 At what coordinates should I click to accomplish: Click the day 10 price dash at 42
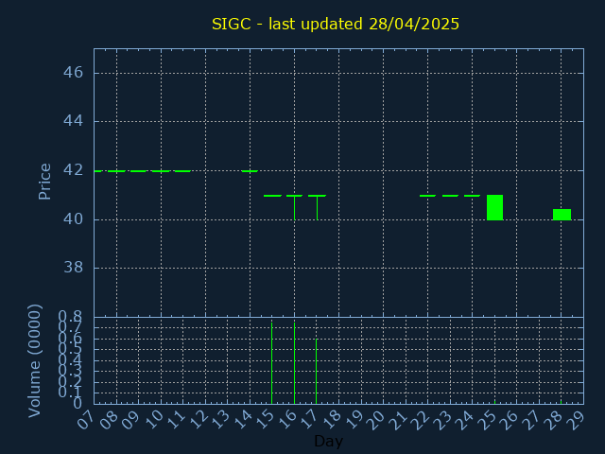(x=161, y=170)
